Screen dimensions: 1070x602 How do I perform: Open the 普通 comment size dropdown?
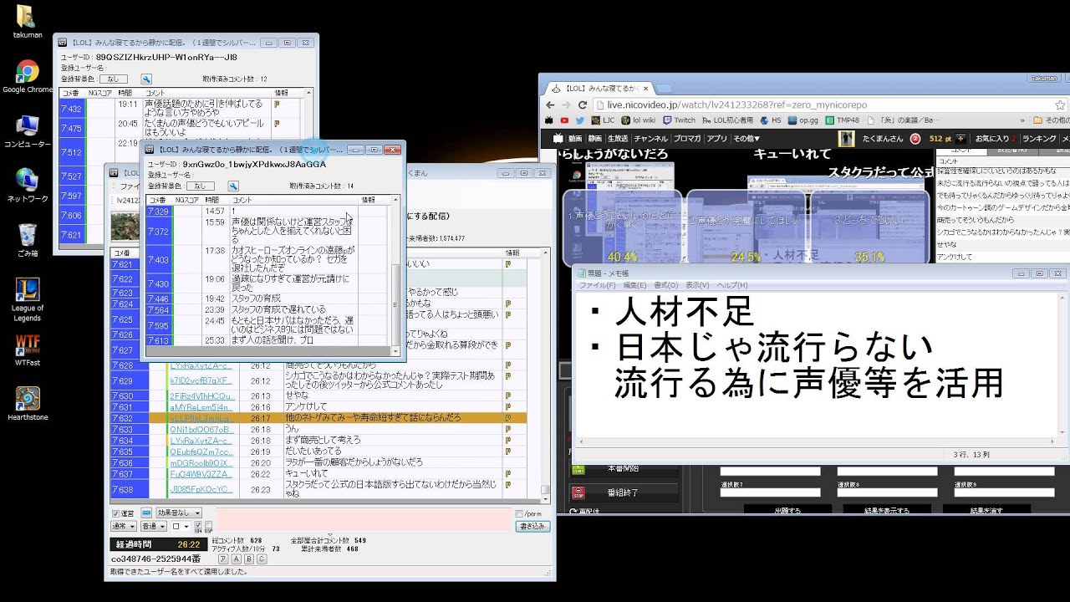pos(153,527)
